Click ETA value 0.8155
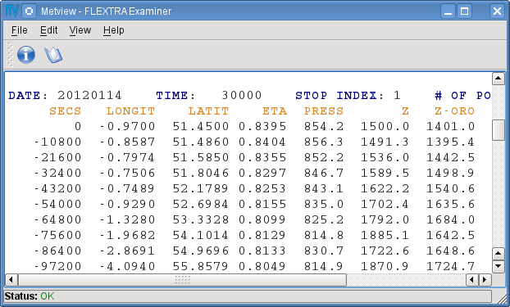 [x=262, y=205]
